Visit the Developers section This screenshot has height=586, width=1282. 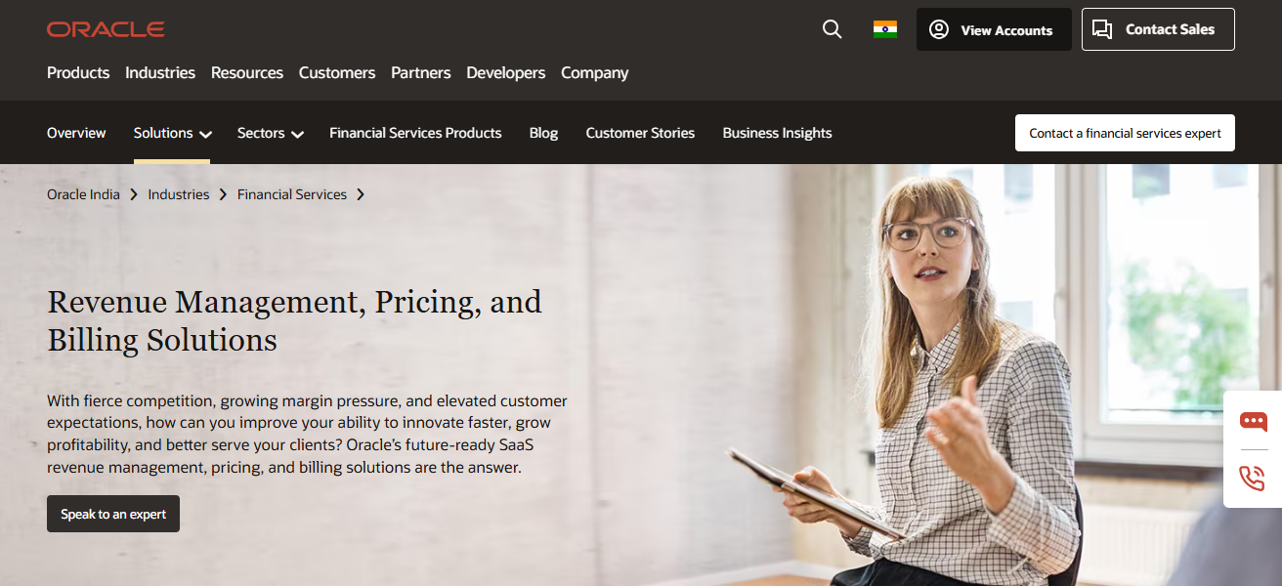(505, 73)
